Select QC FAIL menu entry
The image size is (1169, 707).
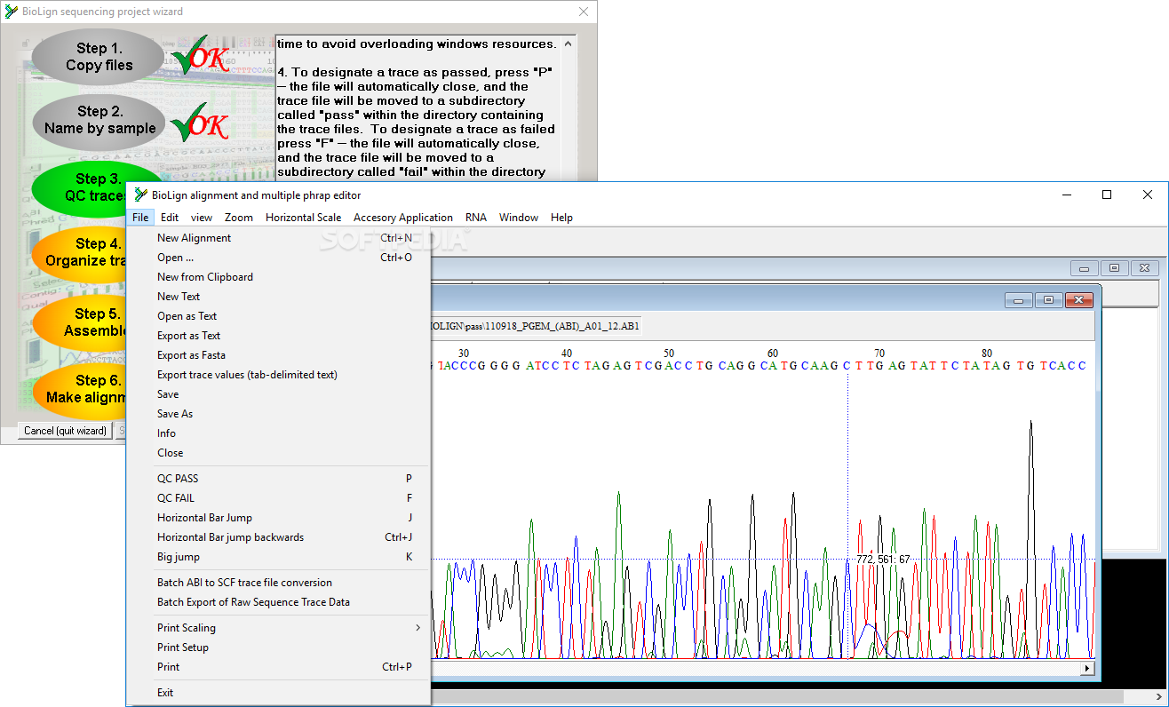pos(279,498)
